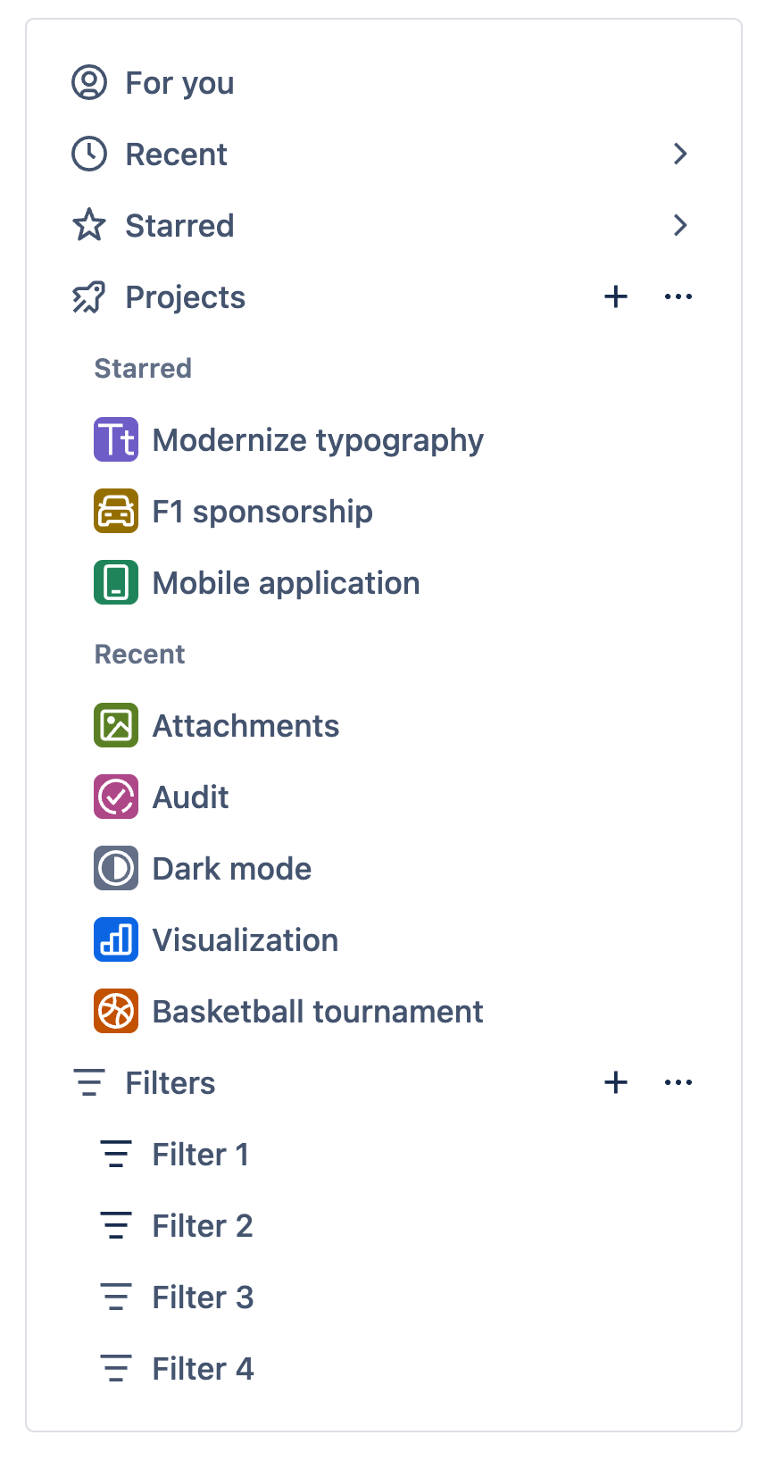Select the Dark mode half-circle icon
This screenshot has height=1477, width=782.
(x=116, y=868)
